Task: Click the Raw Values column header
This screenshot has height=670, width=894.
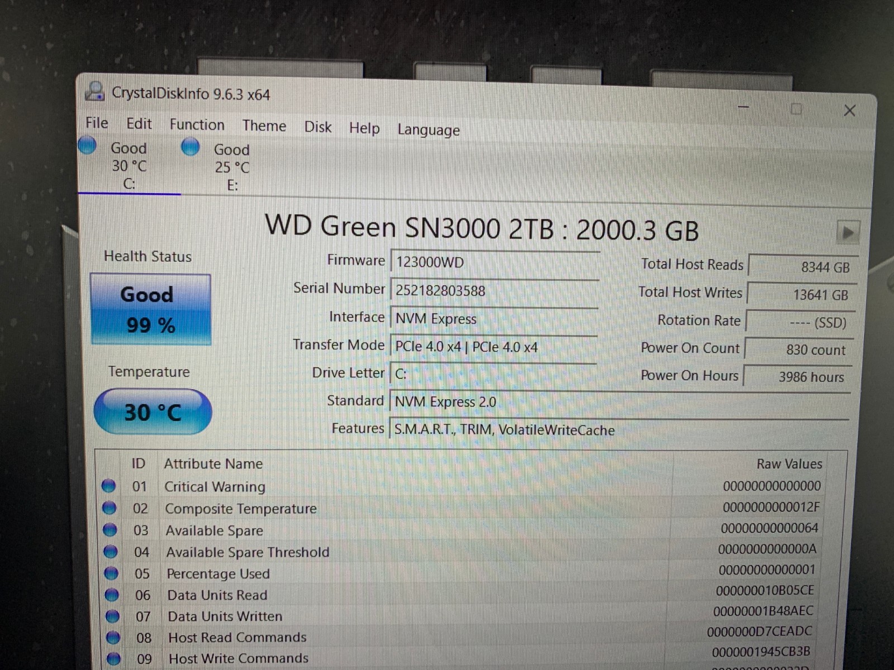Action: 790,463
